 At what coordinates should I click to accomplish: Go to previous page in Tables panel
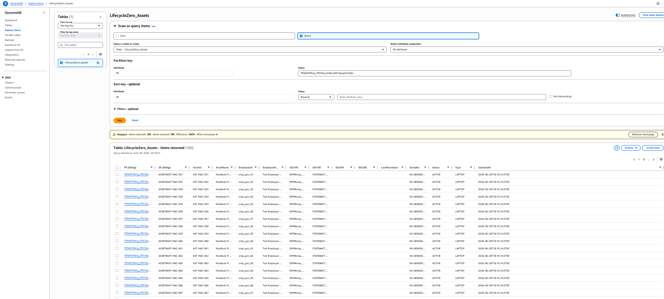coord(83,55)
